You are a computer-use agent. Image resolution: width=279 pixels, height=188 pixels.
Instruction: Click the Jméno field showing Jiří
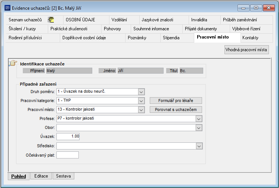140,71
